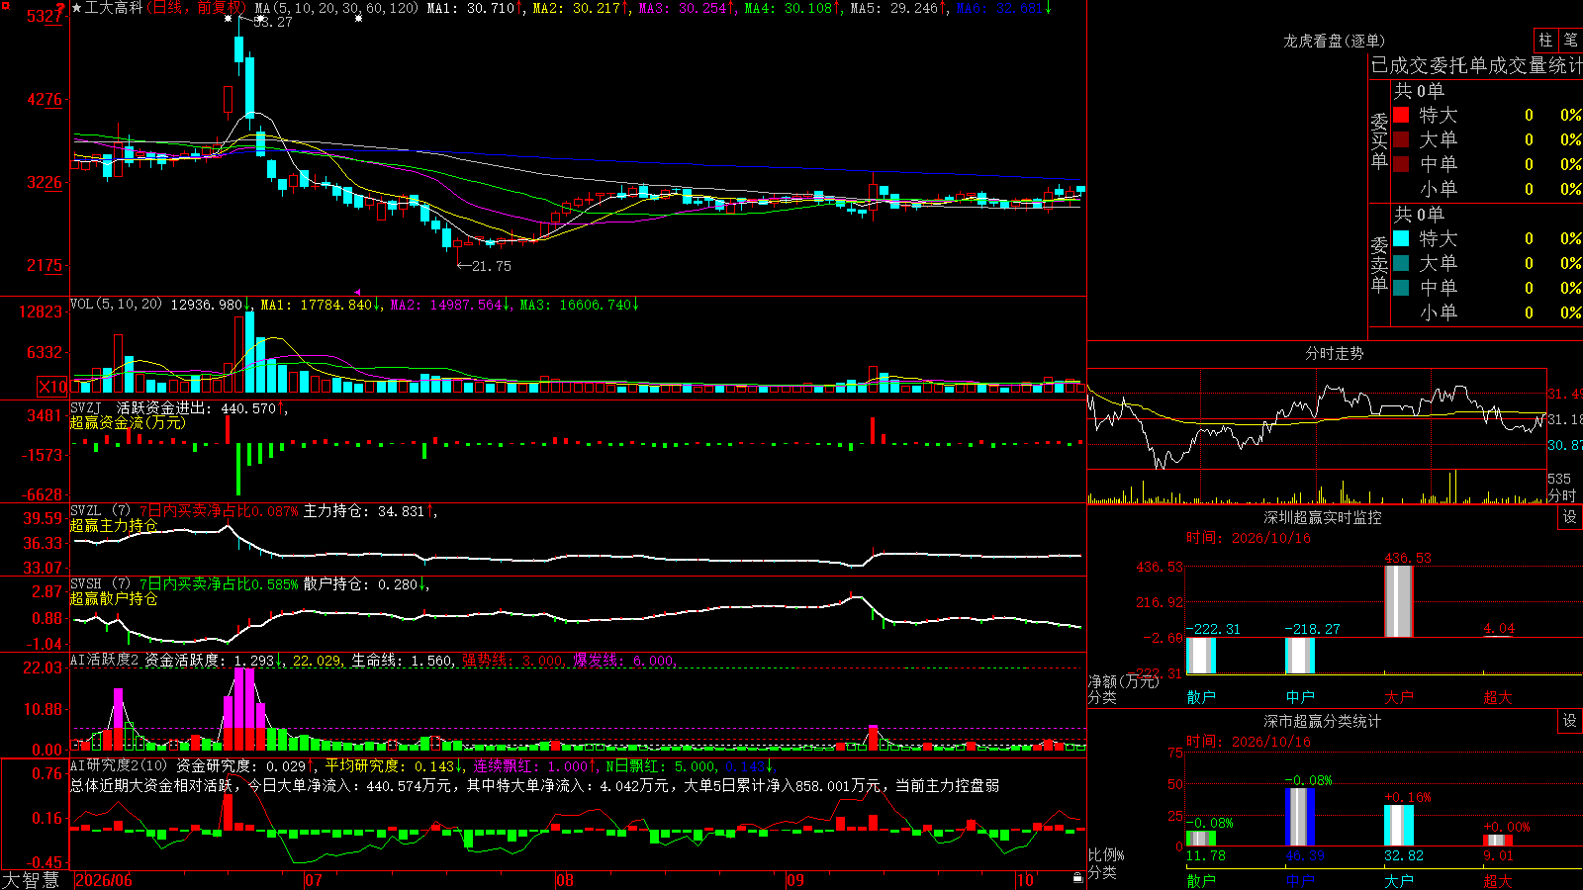Open 设 settings for 深市超赢分类统计
This screenshot has width=1583, height=890.
(x=1570, y=721)
